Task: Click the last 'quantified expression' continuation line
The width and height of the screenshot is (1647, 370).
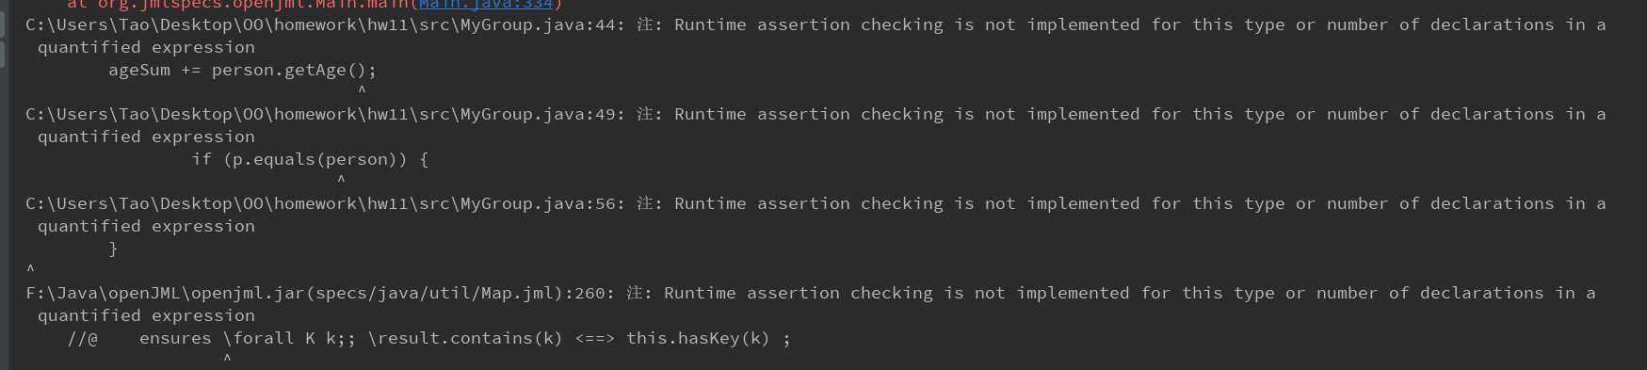Action: [x=146, y=315]
